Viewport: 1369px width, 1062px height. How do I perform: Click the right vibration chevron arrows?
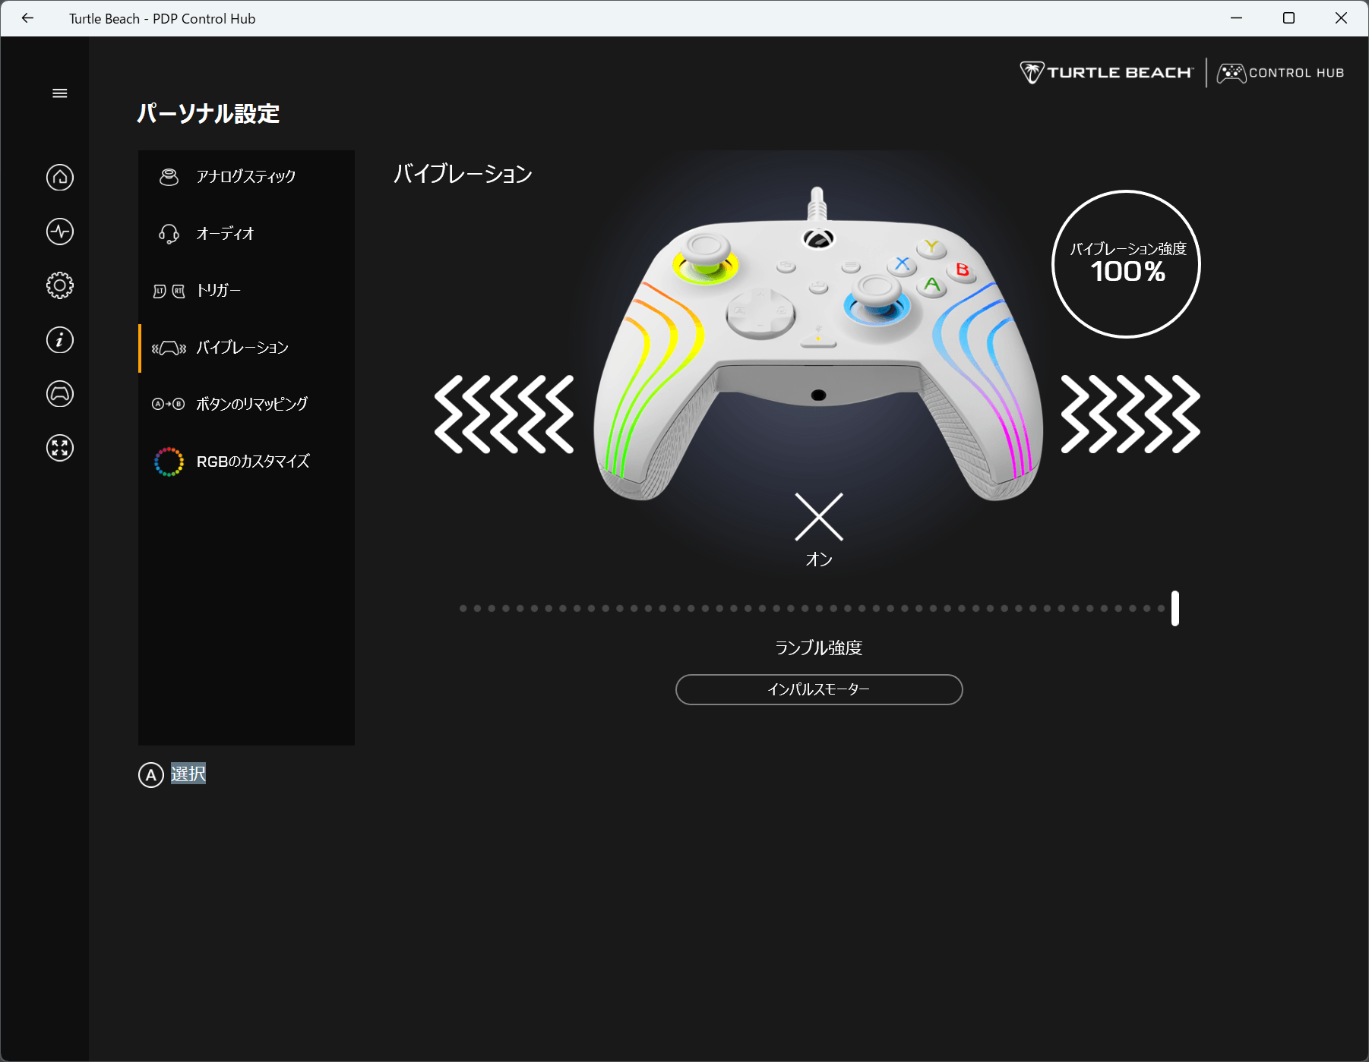pyautogui.click(x=1130, y=414)
